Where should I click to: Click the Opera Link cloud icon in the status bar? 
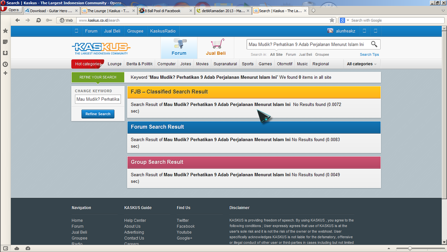[x=17, y=249]
